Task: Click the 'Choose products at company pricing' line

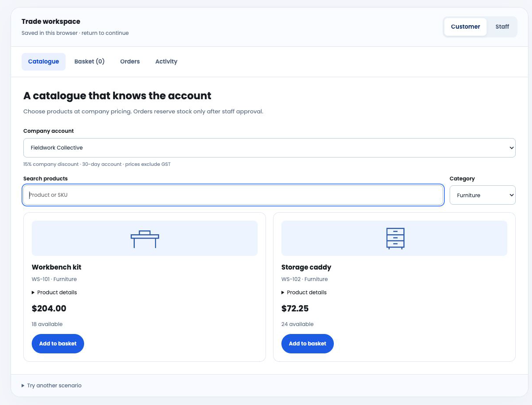Action: click(143, 112)
